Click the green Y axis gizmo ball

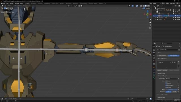pyautogui.click(x=147, y=14)
